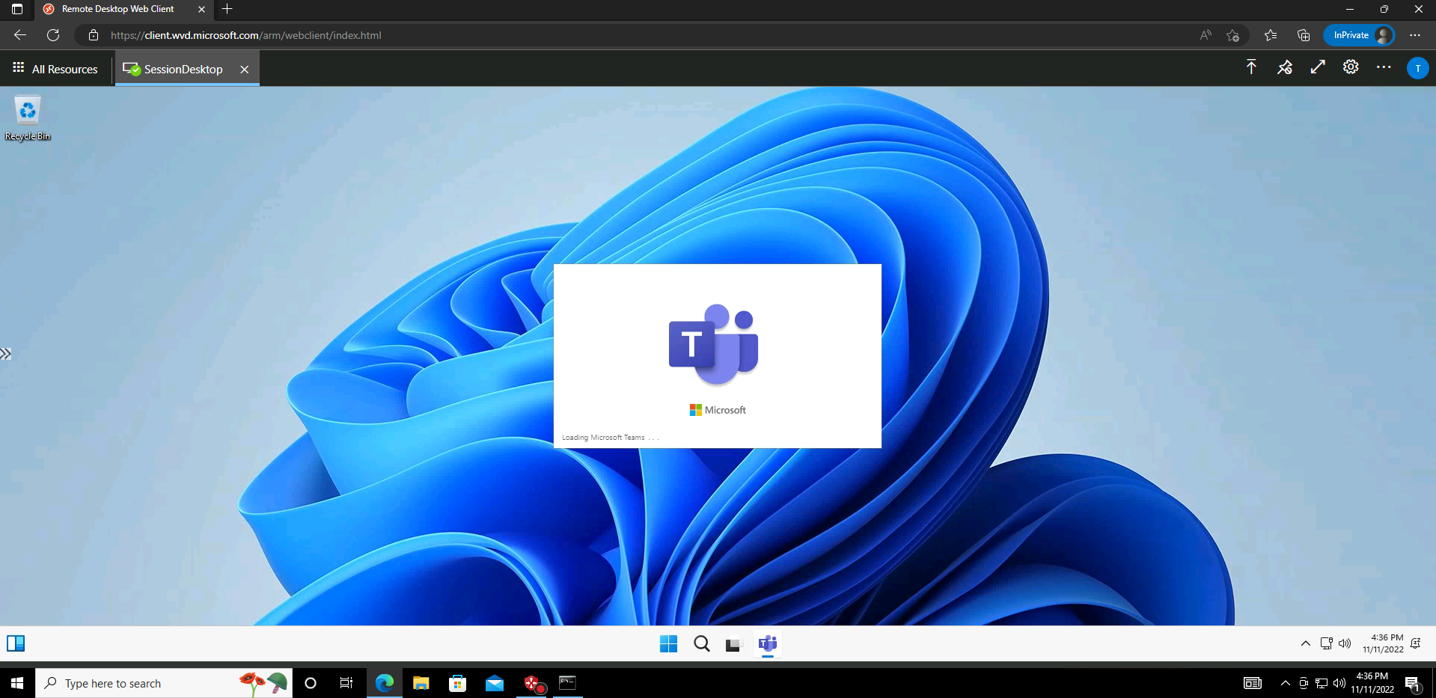Open local Task View button

click(346, 683)
